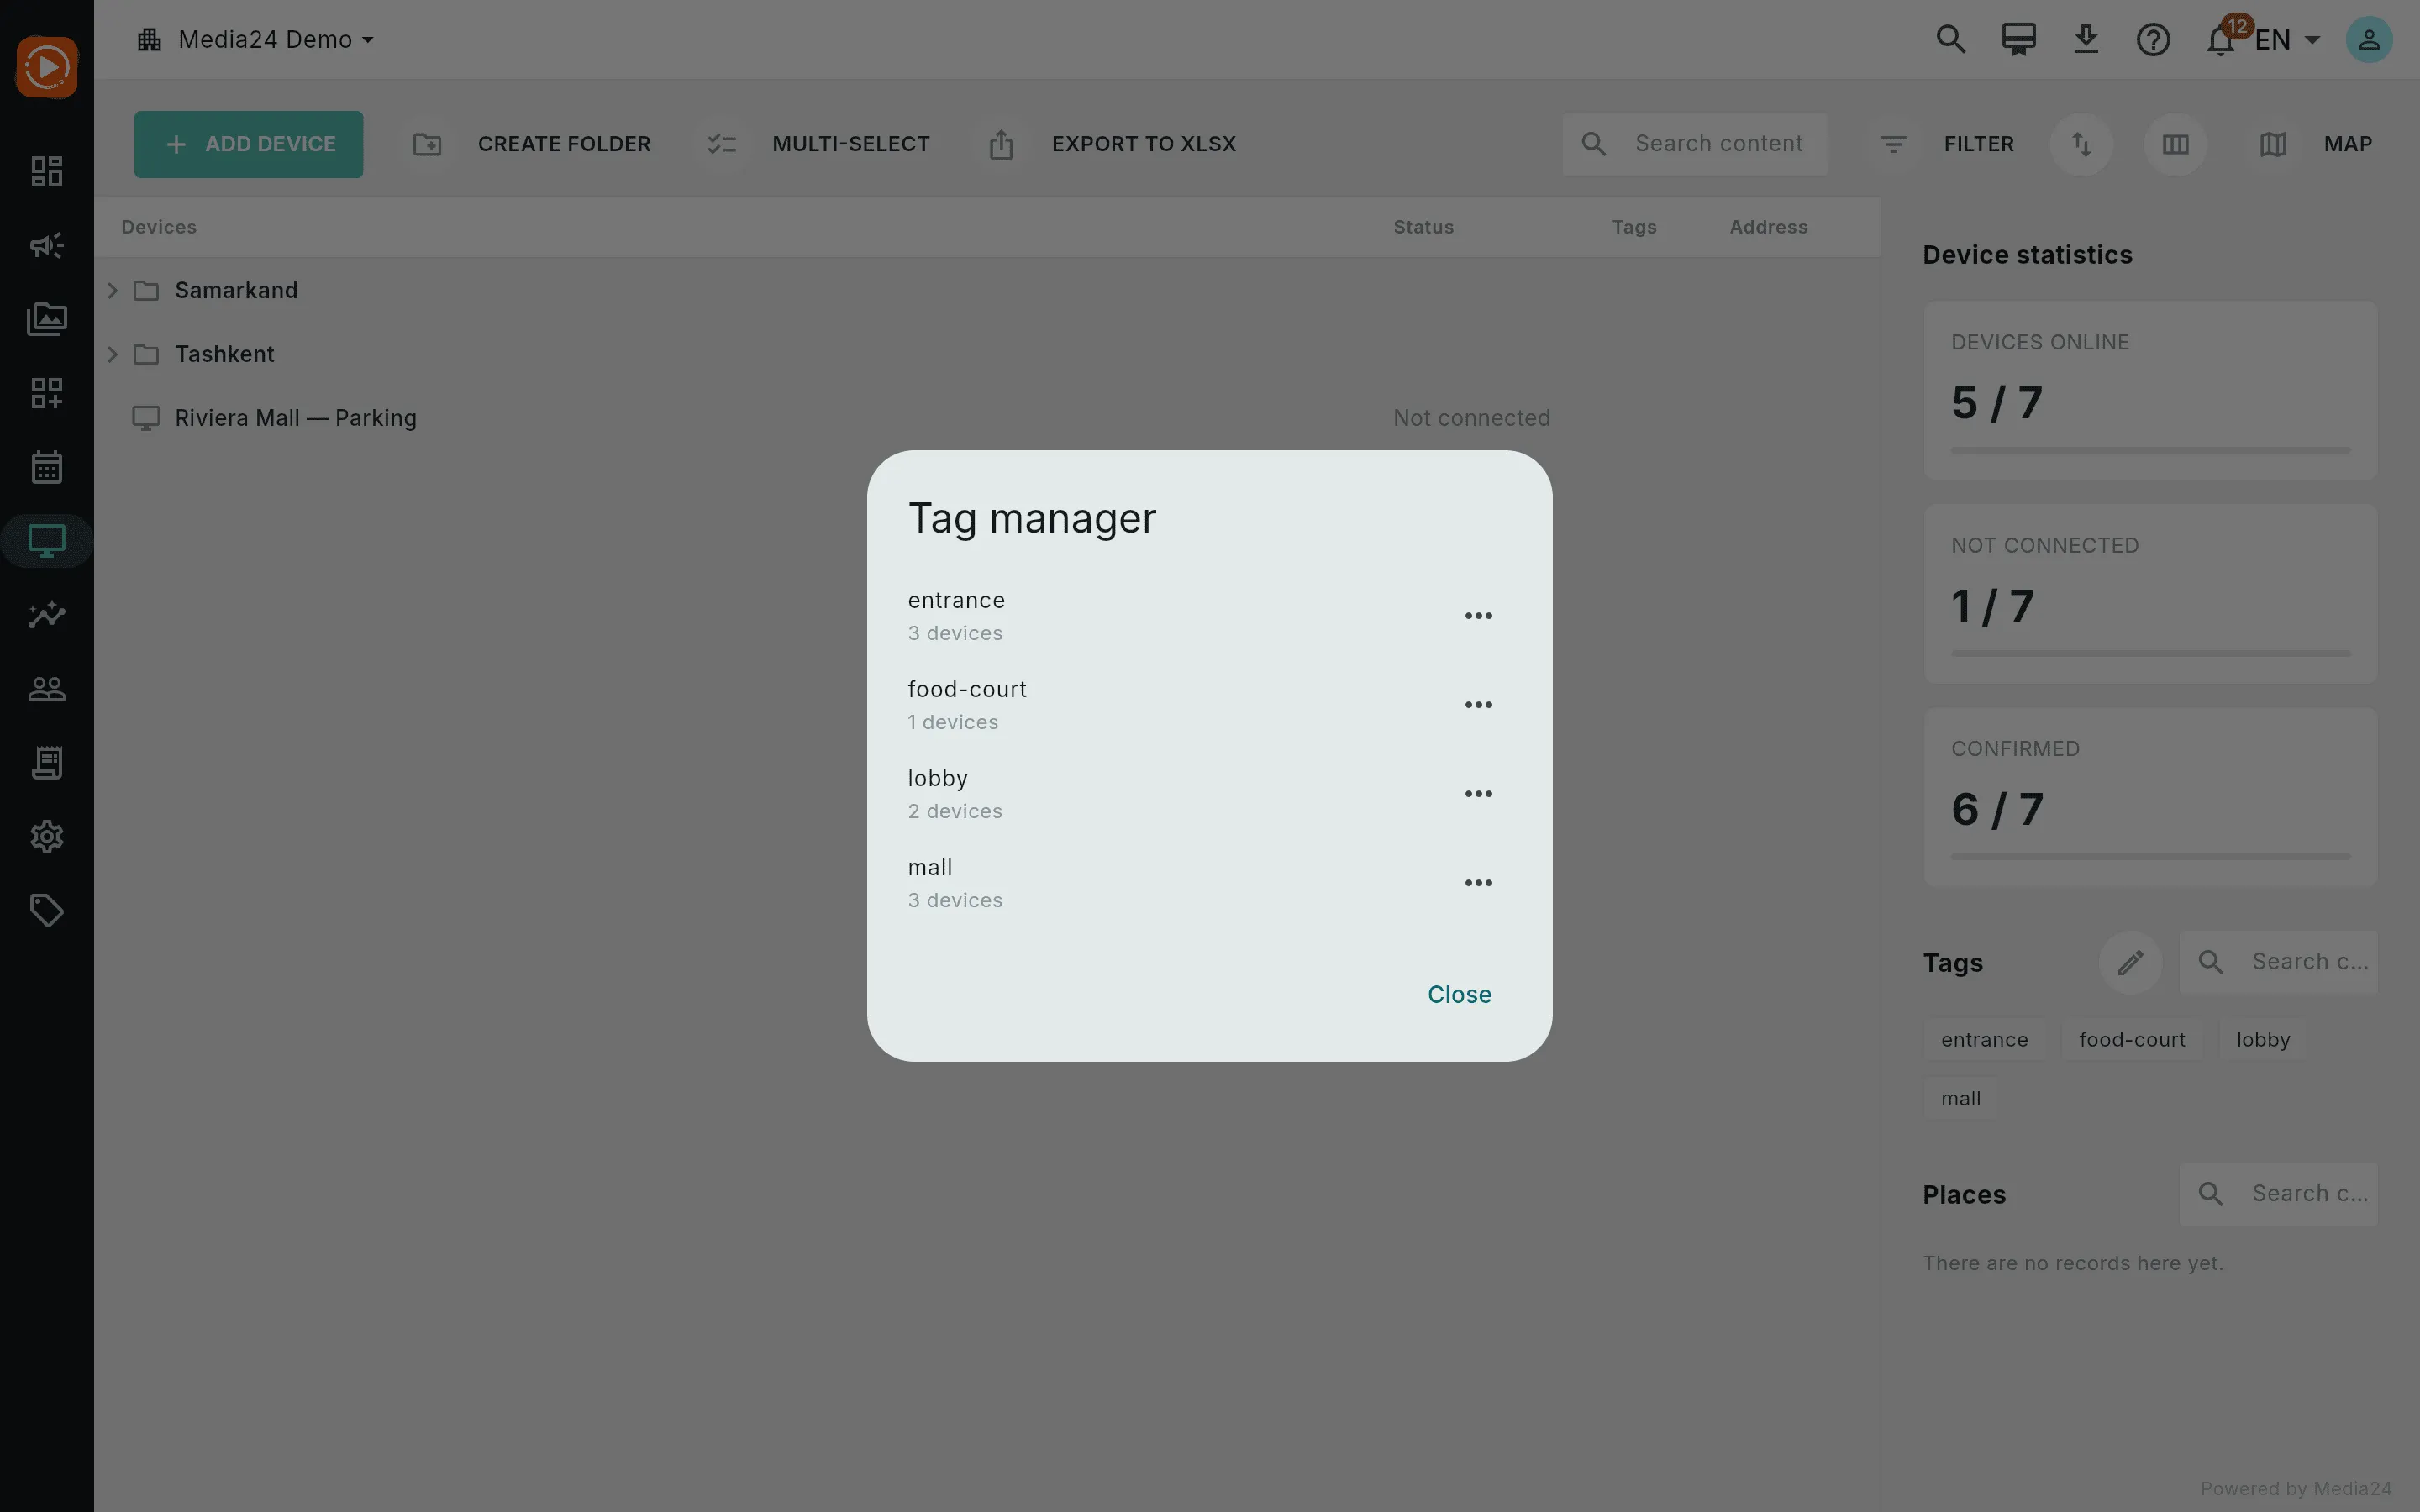Select the devices monitor icon in sidebar
Viewport: 2420px width, 1512px height.
(47, 541)
